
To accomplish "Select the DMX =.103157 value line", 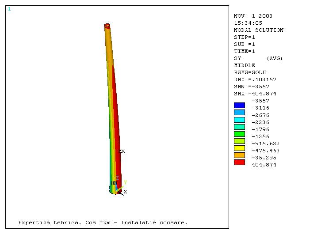I will click(255, 79).
